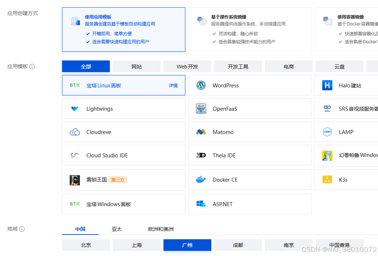Click the Docker CE whale icon

(x=201, y=180)
